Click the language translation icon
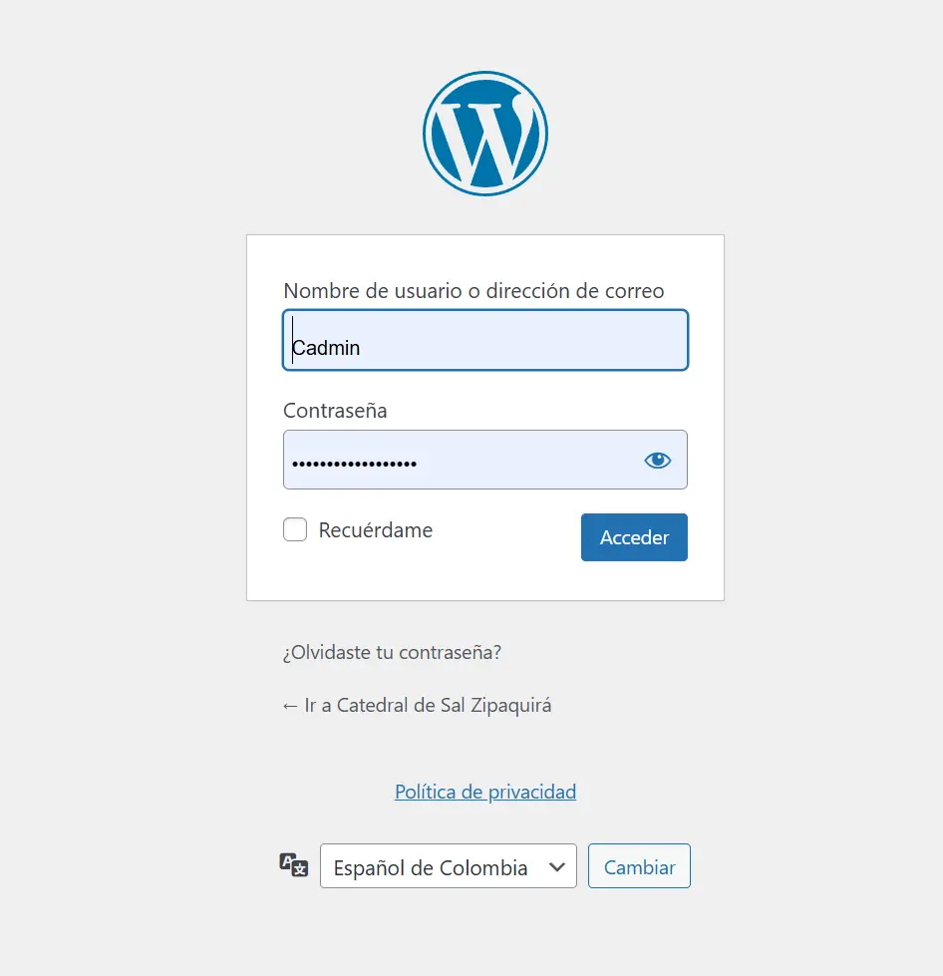The width and height of the screenshot is (943, 976). (x=294, y=864)
